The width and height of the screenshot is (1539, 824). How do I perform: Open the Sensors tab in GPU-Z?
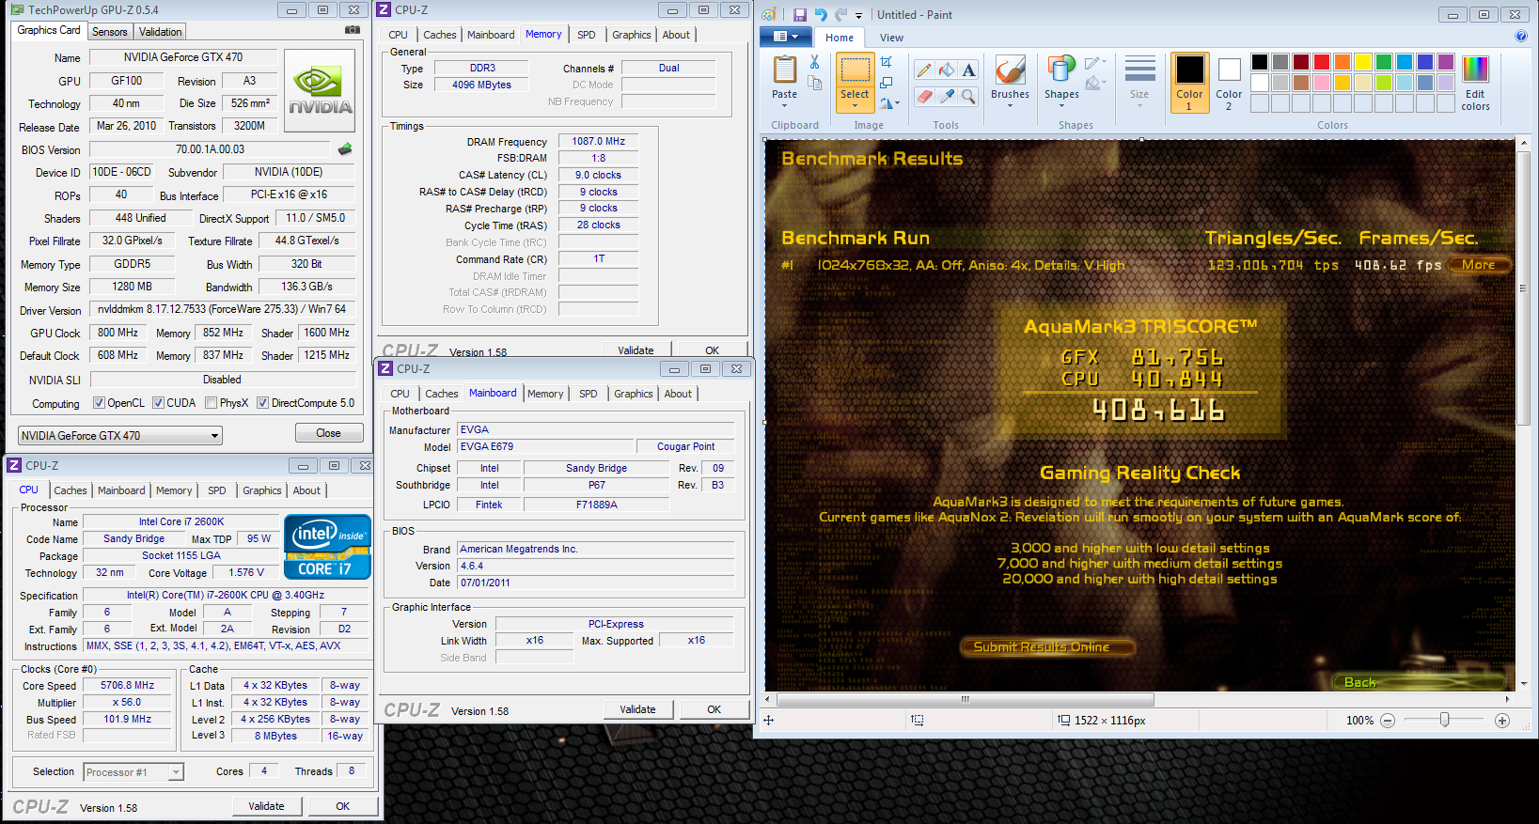pos(110,32)
